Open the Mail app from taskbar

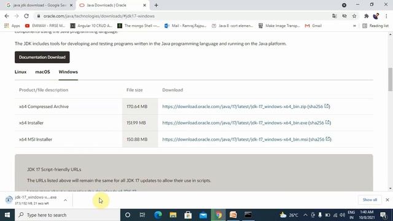click(203, 215)
